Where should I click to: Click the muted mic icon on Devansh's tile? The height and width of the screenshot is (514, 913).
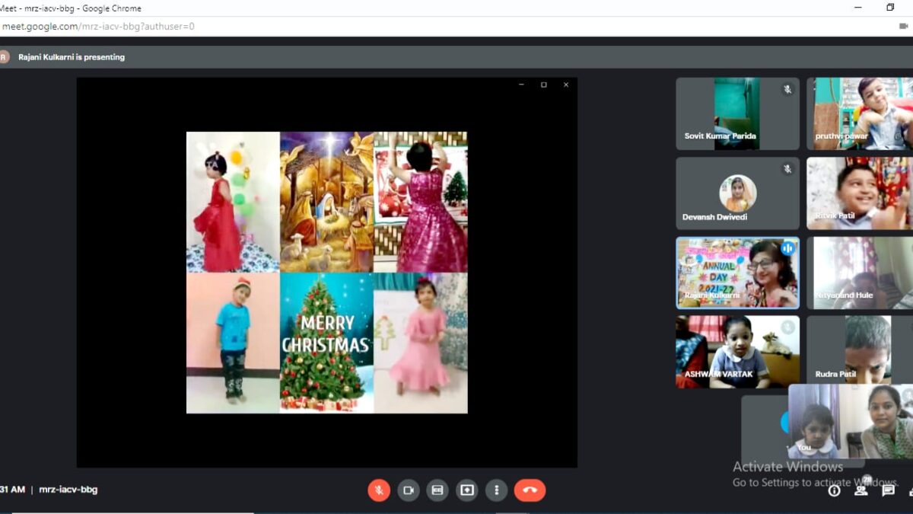point(787,169)
